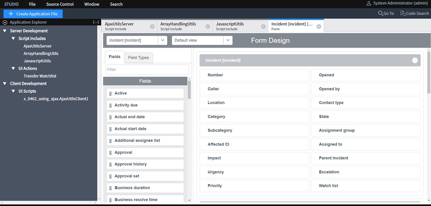Select the Watch list form field
Viewport: 431px width, 206px height.
366,186
